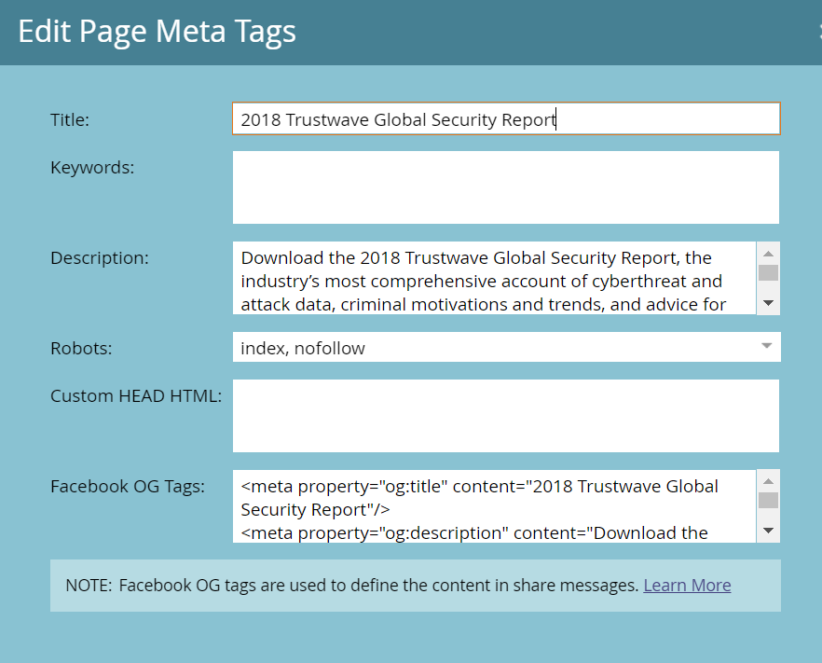
Task: Click the Keywords text area
Action: click(x=505, y=187)
